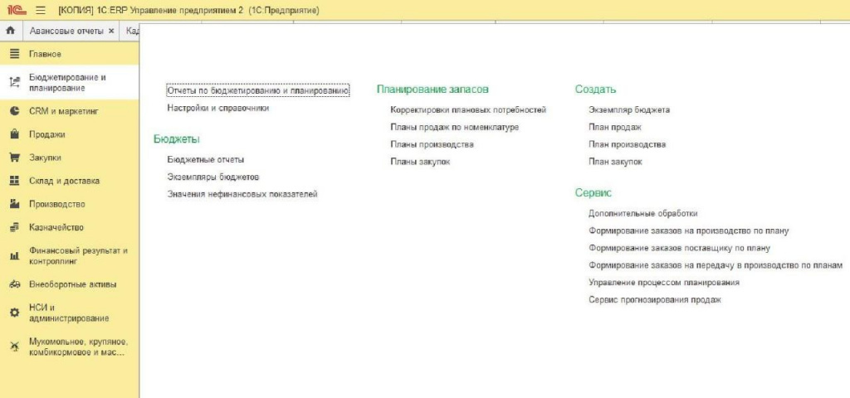Viewport: 850px width, 398px height.
Task: Open Корректировки плановых потребностей
Action: (468, 110)
